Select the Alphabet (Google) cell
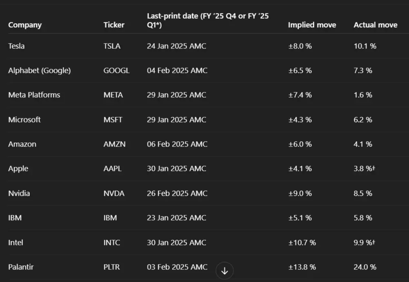Screen dimensions: 409x282 pyautogui.click(x=39, y=70)
